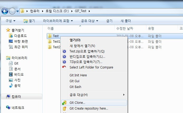The image size is (183, 113).
Task: Expand 공유 대상(H) submenu
Action: tap(94, 95)
